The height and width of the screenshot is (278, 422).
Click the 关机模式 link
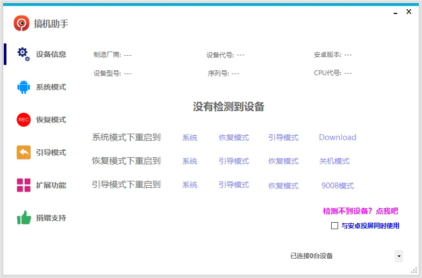coord(334,161)
